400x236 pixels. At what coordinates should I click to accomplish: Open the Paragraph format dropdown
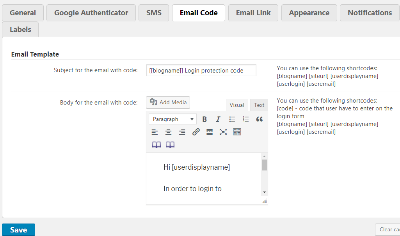173,119
